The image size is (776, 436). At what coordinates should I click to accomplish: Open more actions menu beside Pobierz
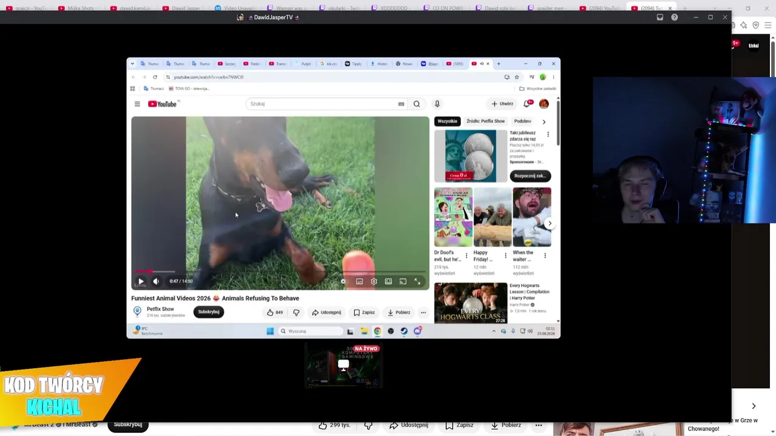[x=423, y=312]
